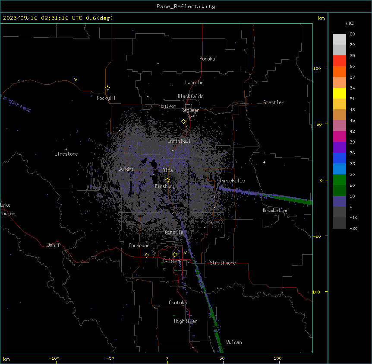This screenshot has width=372, height=364.
Task: Click the Drumheller town label
Action: point(275,211)
